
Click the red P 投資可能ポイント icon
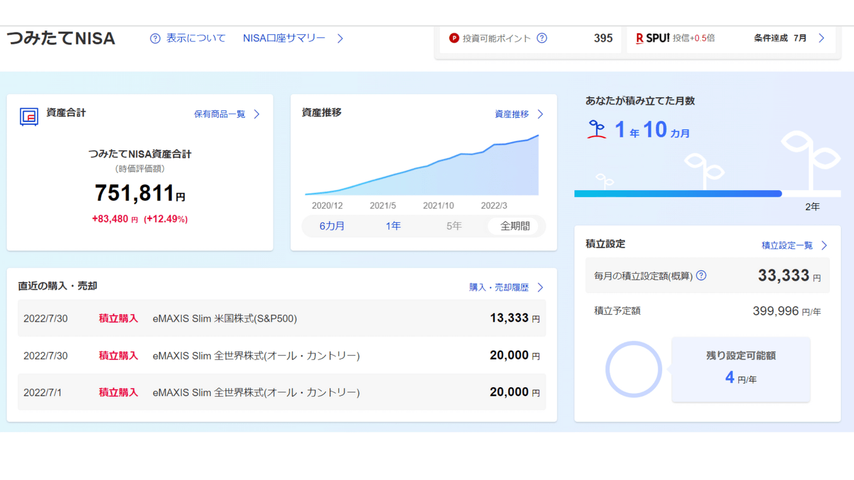coord(454,38)
